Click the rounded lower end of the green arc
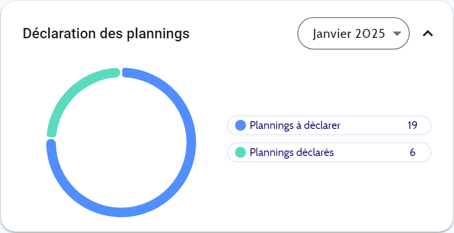 coord(52,132)
